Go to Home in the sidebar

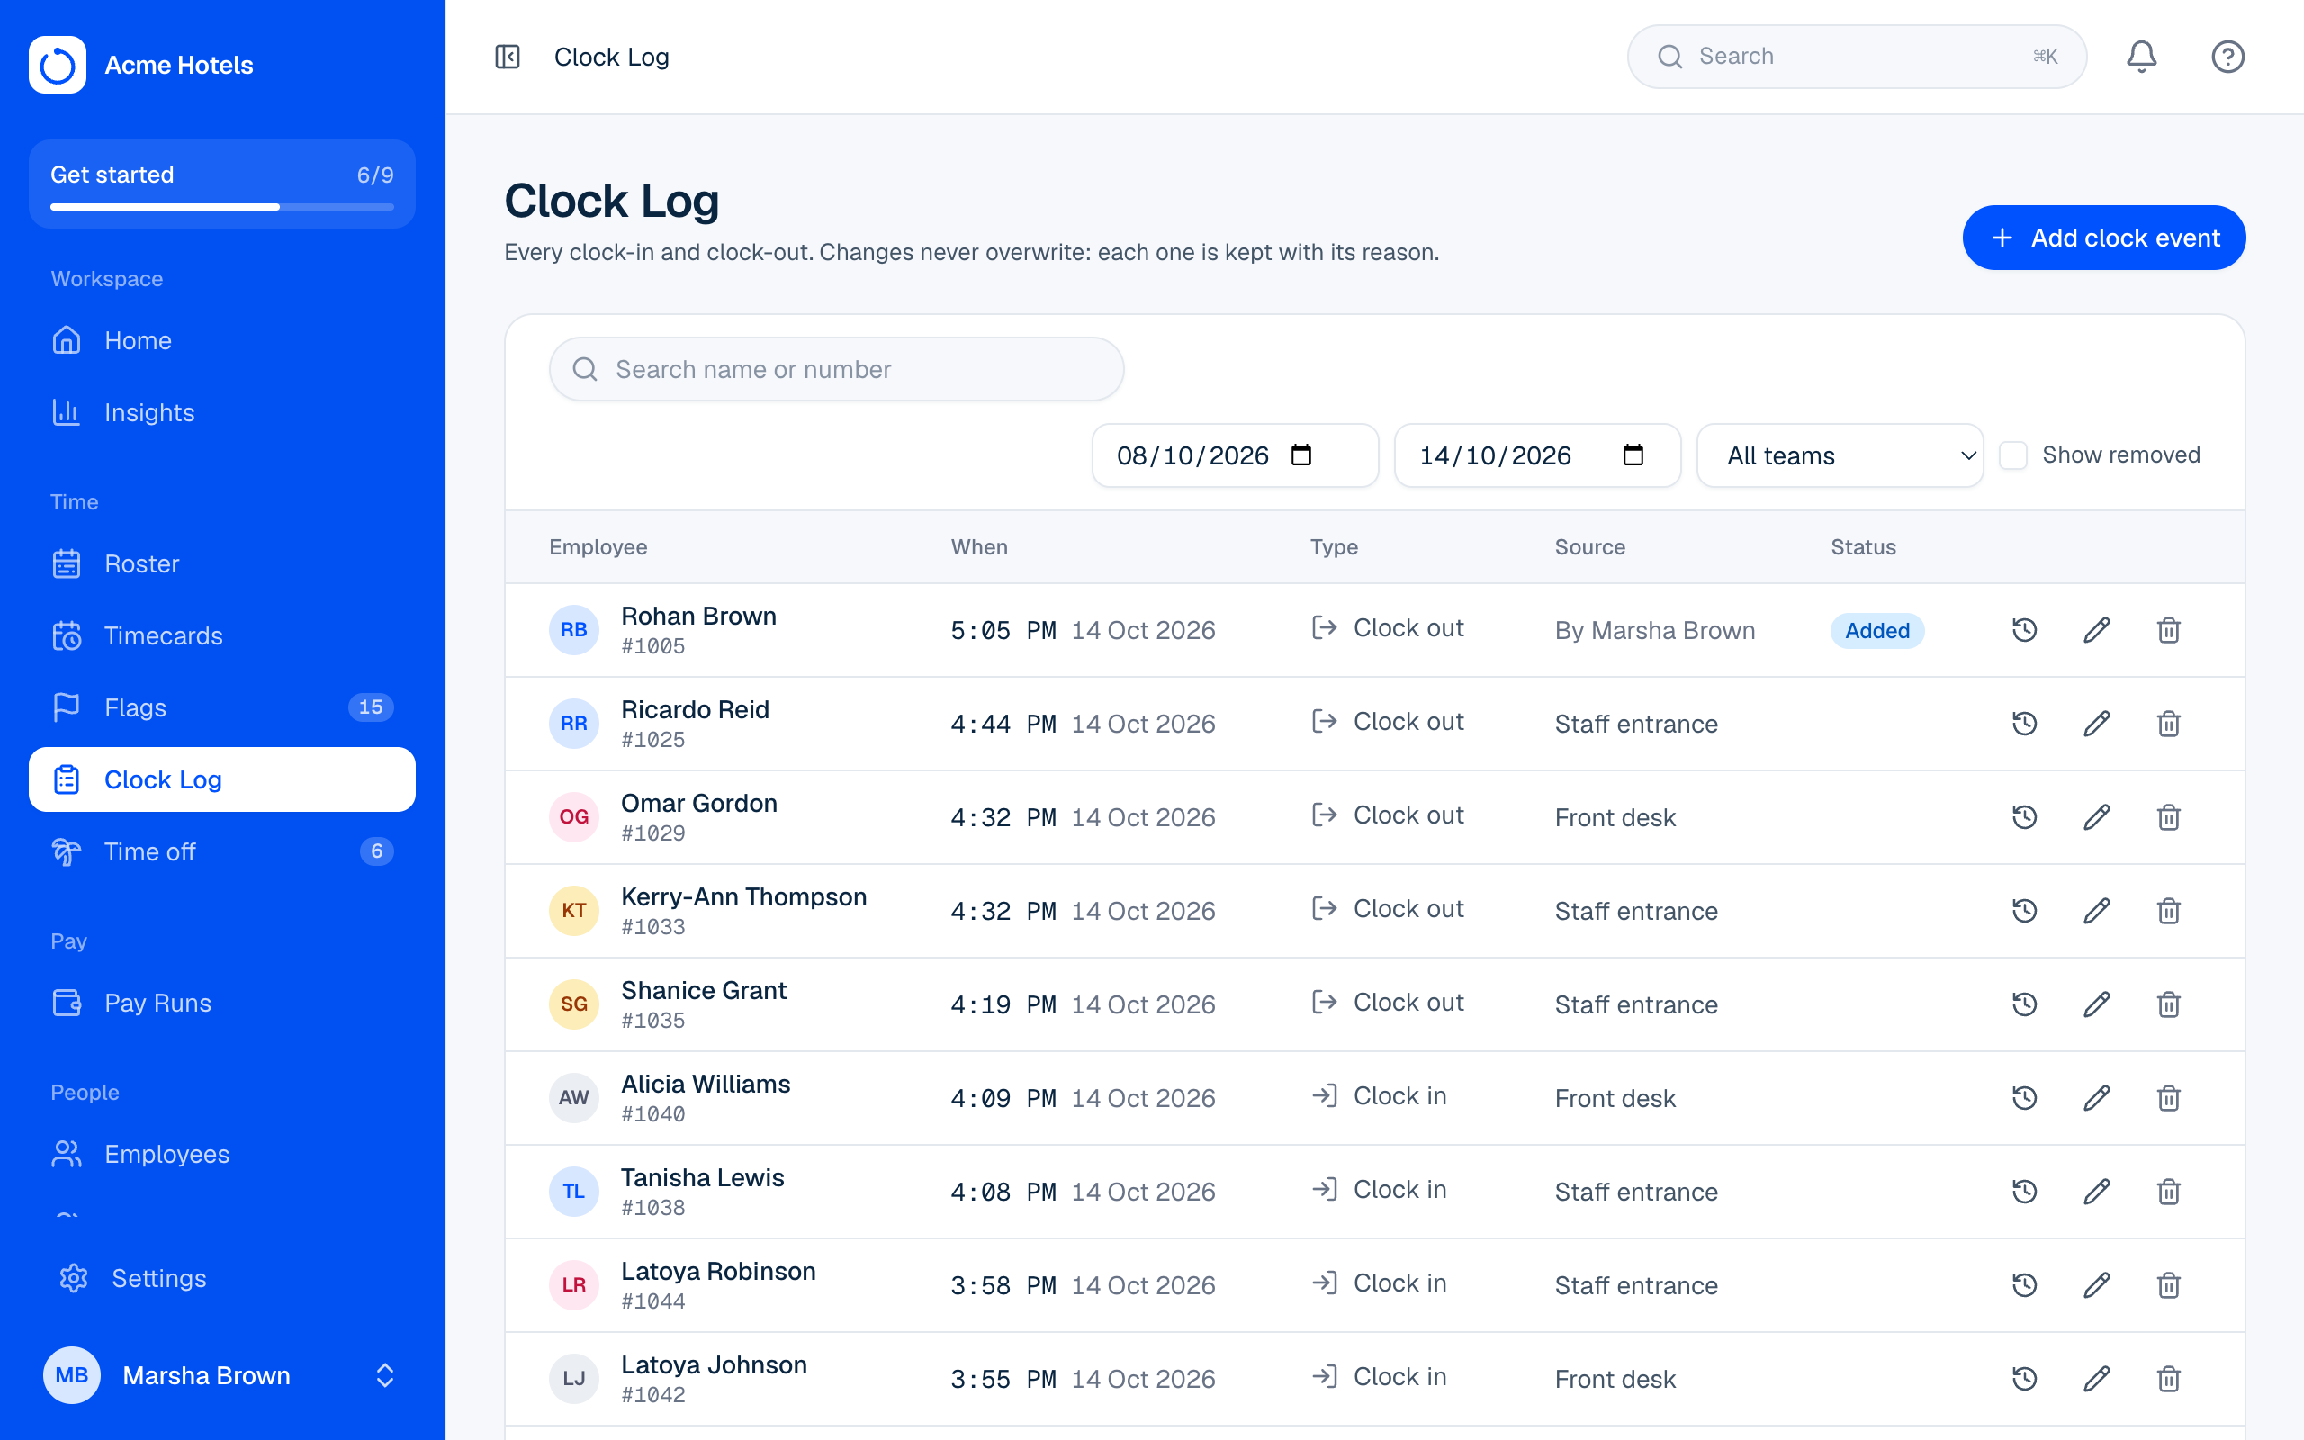(x=221, y=340)
